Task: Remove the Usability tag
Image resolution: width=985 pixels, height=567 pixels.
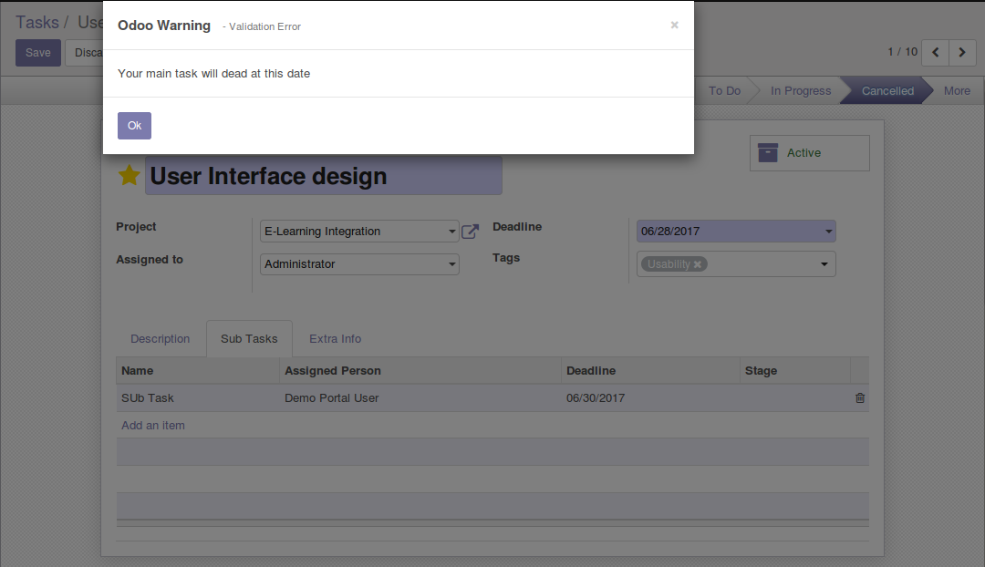Action: click(698, 264)
